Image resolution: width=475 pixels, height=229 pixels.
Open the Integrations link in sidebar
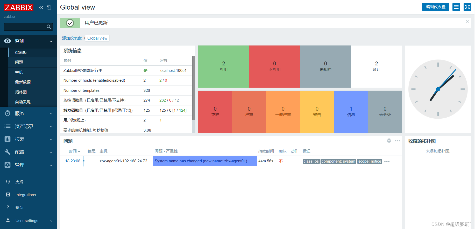coord(26,195)
